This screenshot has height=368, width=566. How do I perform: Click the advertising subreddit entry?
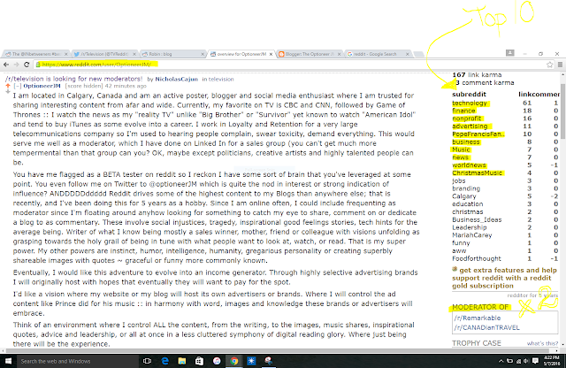point(470,126)
